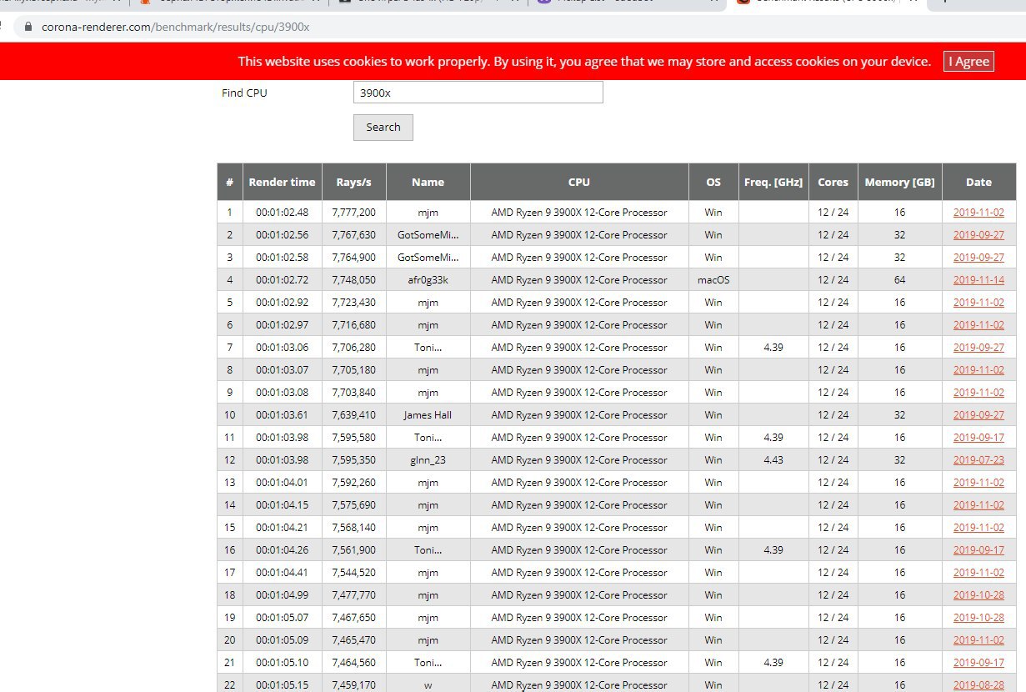Screen dimensions: 1026x692
Task: Select render time 00:01:05.10
Action: (x=282, y=663)
